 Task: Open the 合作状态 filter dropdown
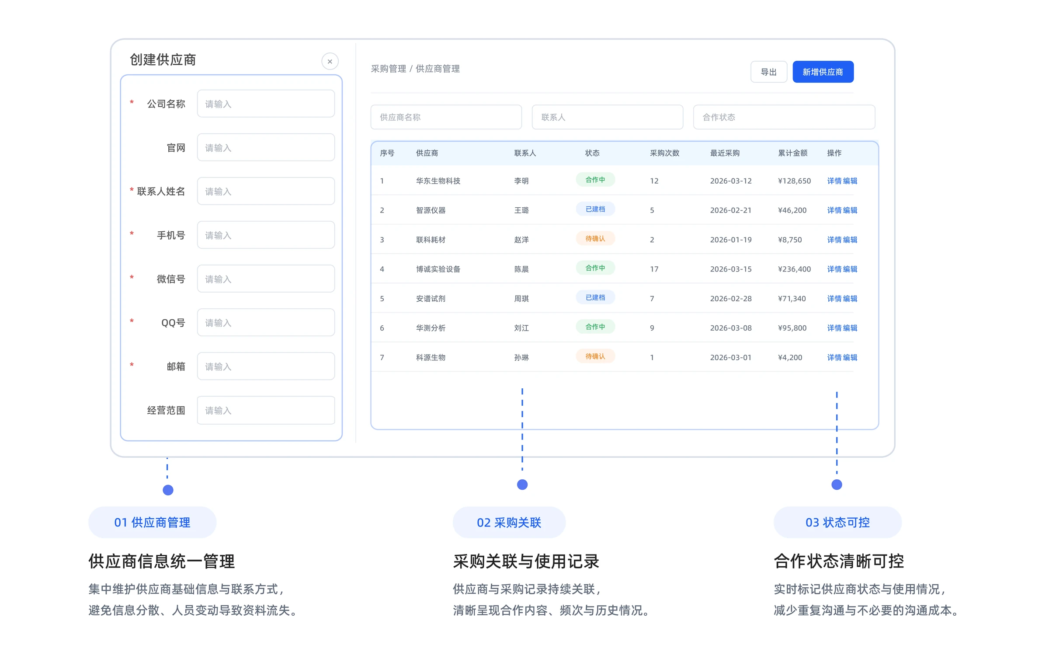(x=784, y=117)
